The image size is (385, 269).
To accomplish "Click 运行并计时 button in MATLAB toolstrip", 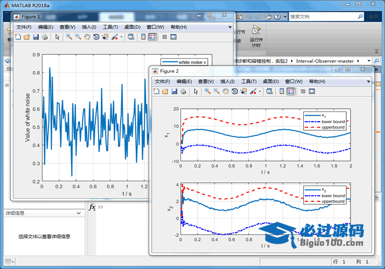I will click(x=256, y=36).
